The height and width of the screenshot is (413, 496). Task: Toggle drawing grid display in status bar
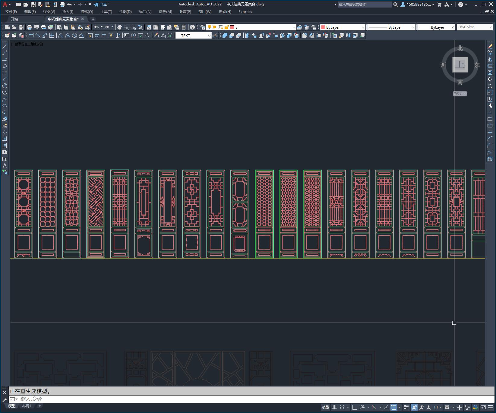pyautogui.click(x=334, y=407)
